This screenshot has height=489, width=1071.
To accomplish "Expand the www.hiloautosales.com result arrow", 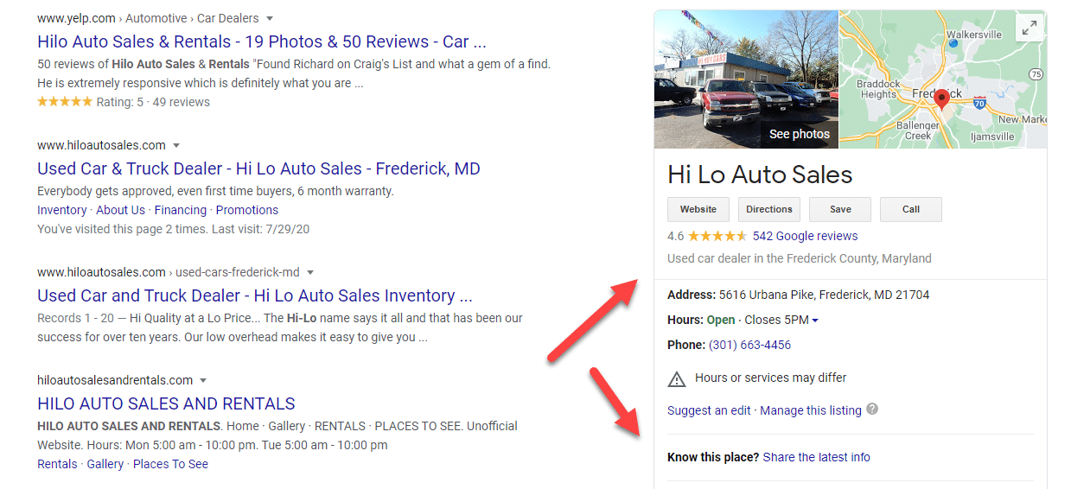I will (176, 145).
